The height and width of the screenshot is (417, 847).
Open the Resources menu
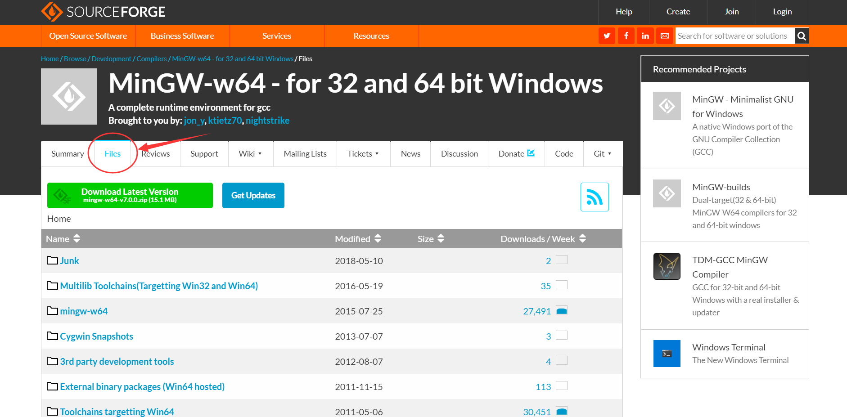[x=371, y=36]
